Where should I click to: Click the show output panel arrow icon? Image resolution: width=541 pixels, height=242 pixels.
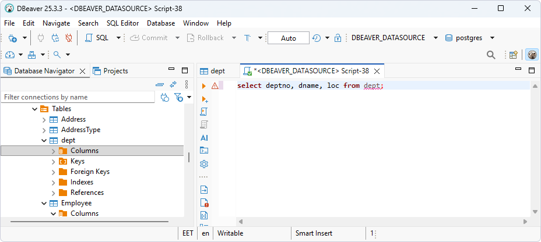pos(204,190)
